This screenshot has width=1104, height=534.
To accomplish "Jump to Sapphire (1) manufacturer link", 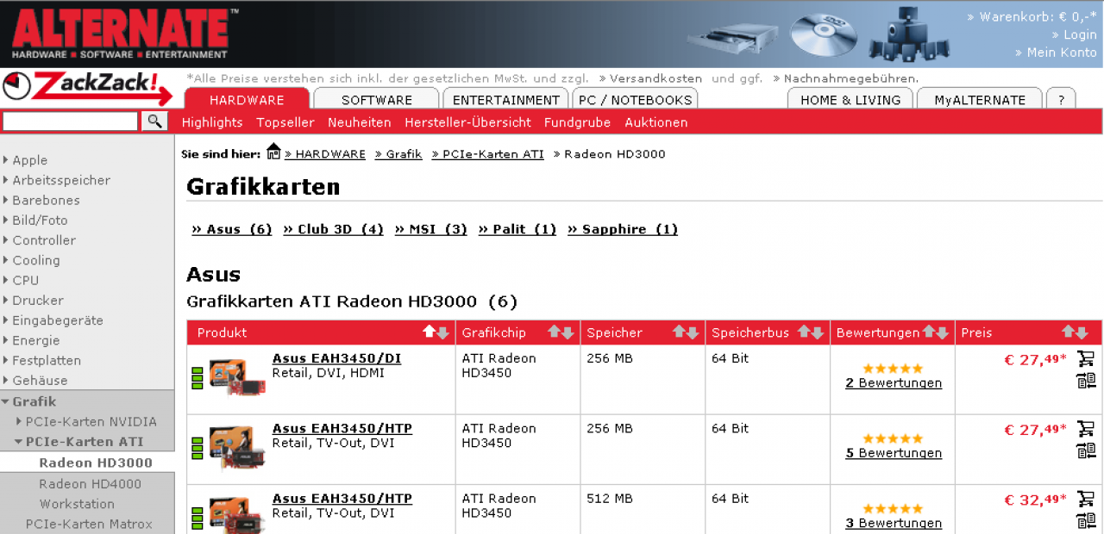I will pos(623,229).
